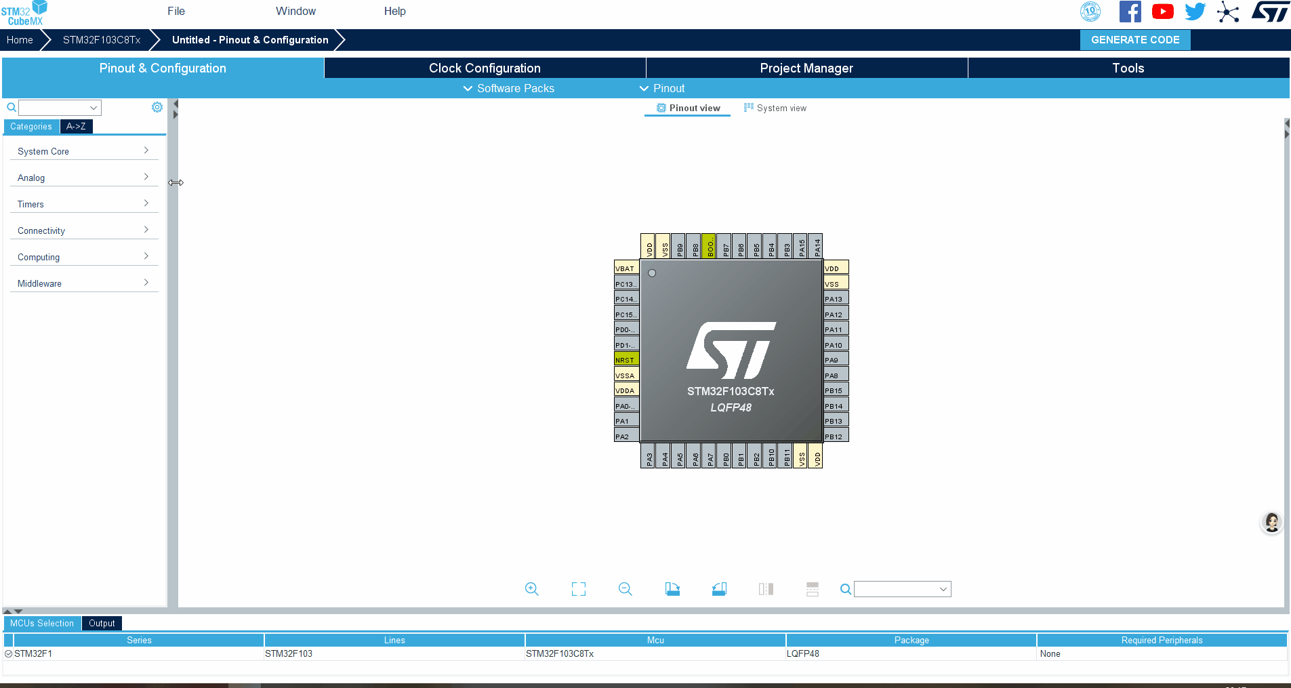This screenshot has height=688, width=1291.
Task: Open the ST Twitter icon
Action: point(1195,12)
